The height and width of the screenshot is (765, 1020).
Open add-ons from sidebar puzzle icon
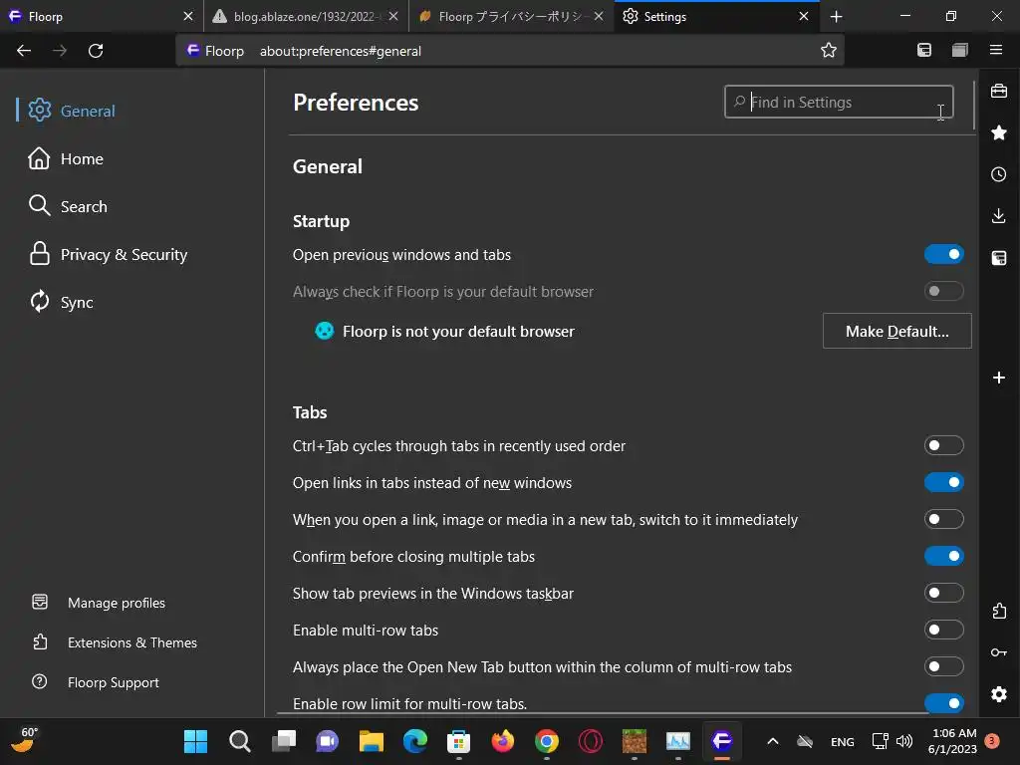pos(999,611)
